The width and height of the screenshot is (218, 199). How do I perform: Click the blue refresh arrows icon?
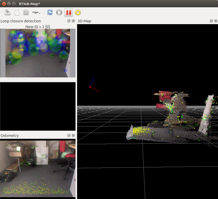pos(50,12)
